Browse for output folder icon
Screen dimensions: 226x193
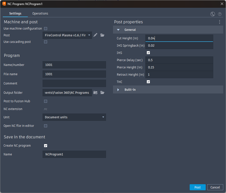click(102, 93)
